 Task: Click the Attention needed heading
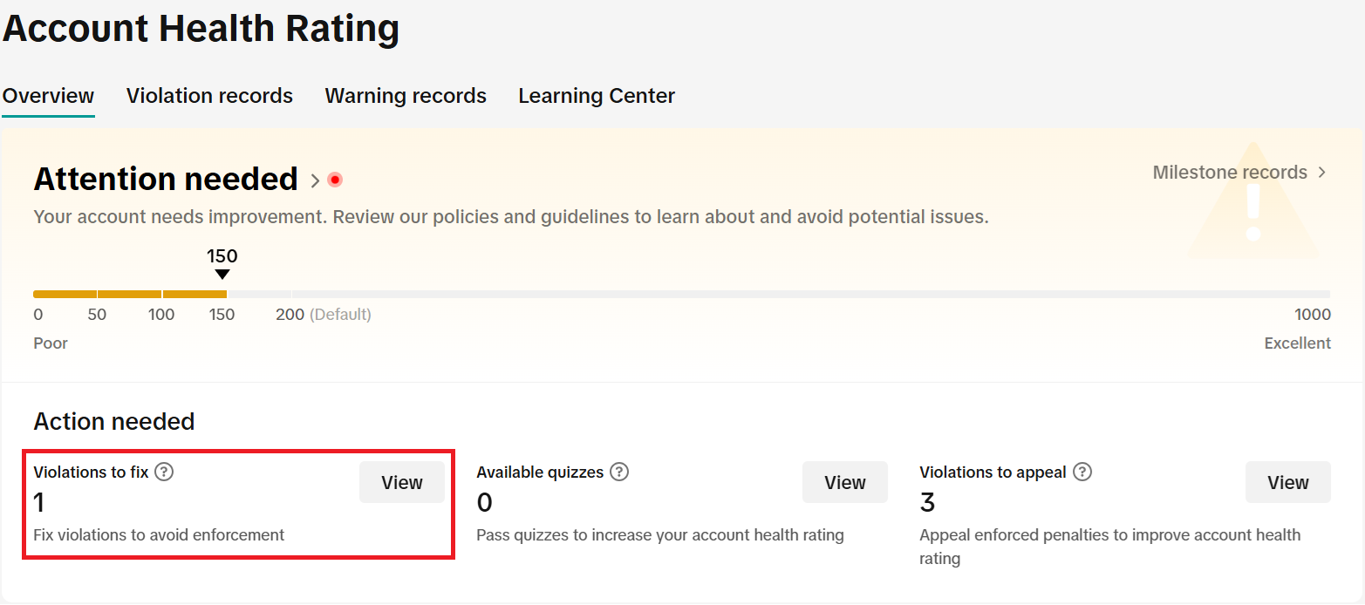[x=166, y=180]
